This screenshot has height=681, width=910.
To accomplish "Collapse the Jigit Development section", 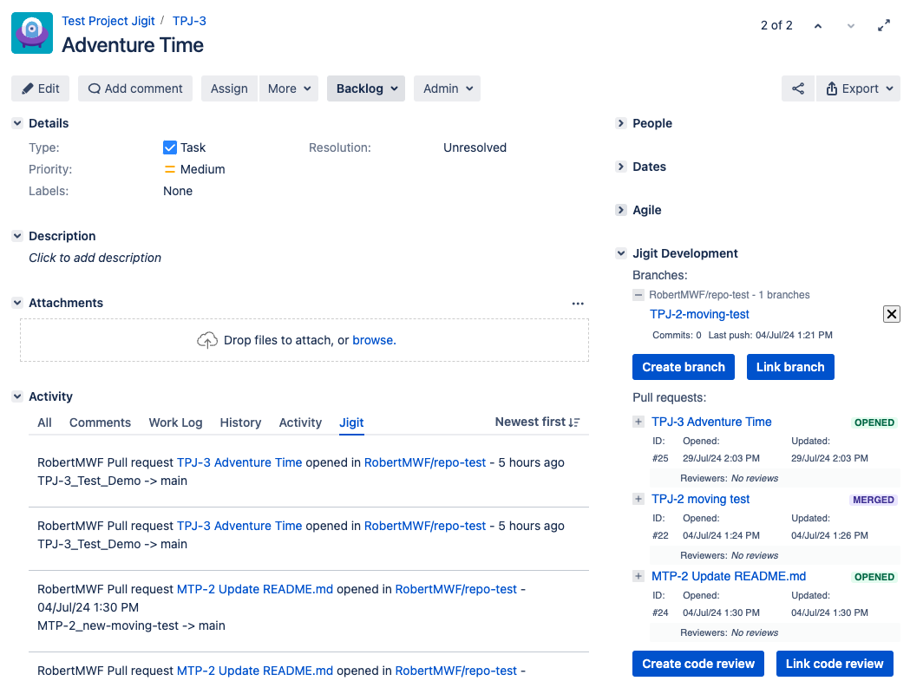I will point(621,253).
